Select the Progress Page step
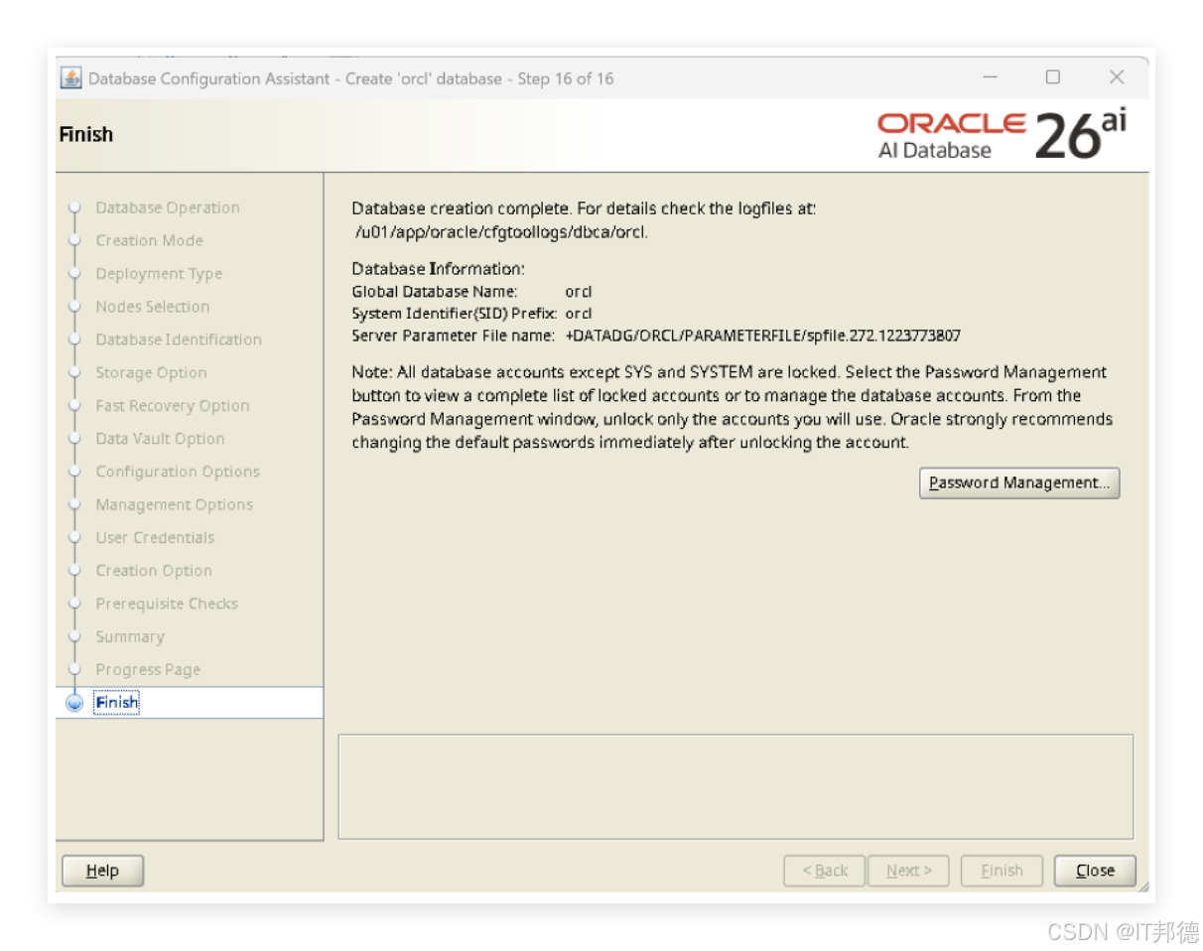This screenshot has height=951, width=1203. click(x=148, y=670)
